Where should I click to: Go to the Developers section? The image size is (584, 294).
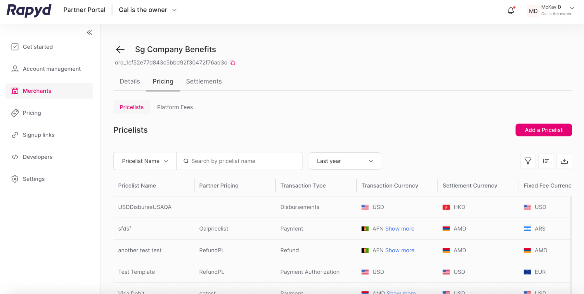pyautogui.click(x=37, y=157)
